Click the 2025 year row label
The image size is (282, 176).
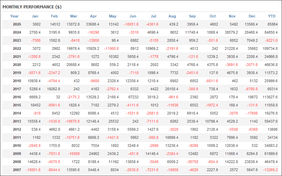[x=17, y=24]
